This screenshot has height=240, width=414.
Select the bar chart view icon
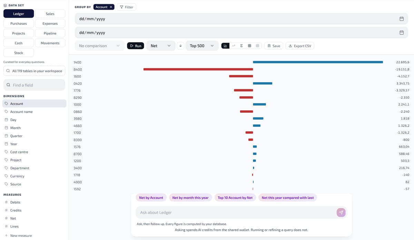click(225, 46)
